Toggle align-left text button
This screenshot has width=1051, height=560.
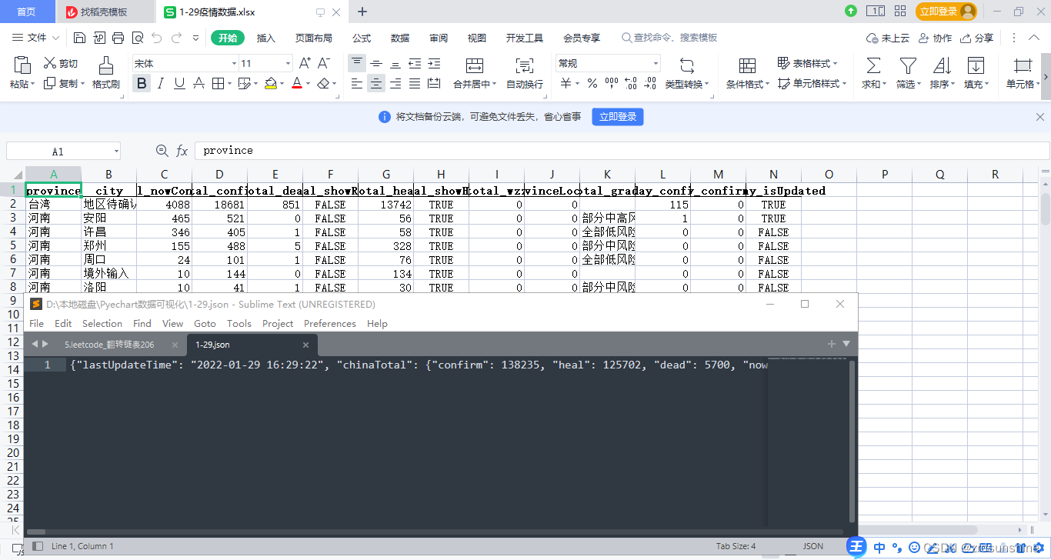click(x=356, y=84)
